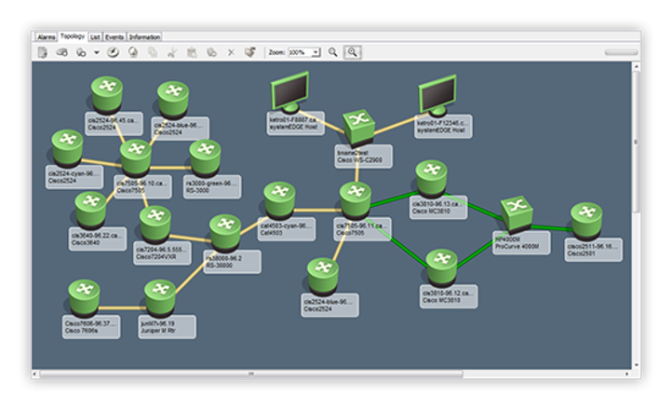Screen dimensions: 672x410
Task: Open the Events tab
Action: coord(114,36)
